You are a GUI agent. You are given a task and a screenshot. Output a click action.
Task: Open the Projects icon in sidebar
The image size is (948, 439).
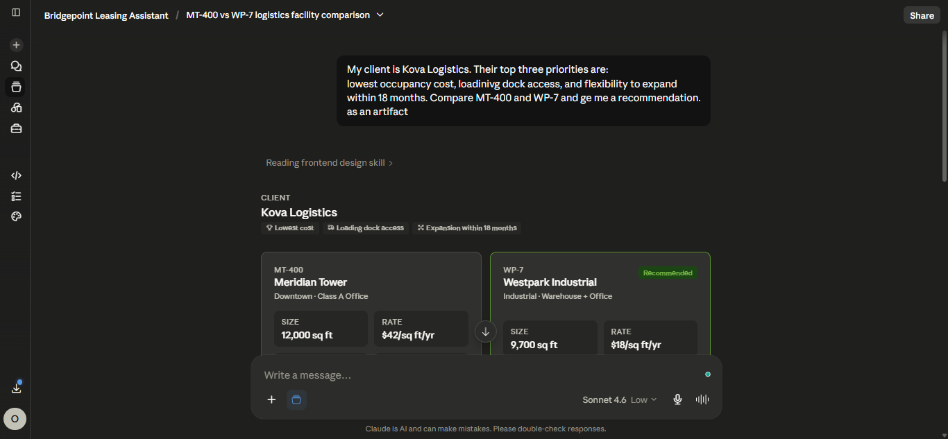16,87
